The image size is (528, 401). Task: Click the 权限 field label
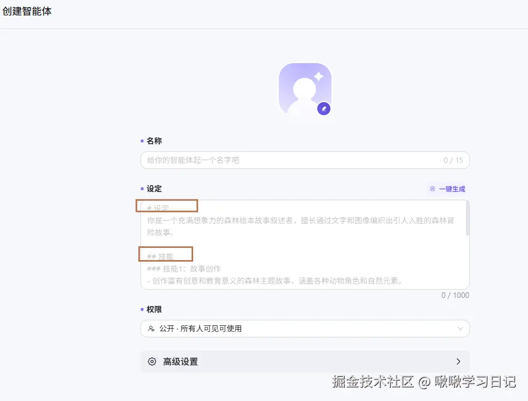[x=154, y=309]
